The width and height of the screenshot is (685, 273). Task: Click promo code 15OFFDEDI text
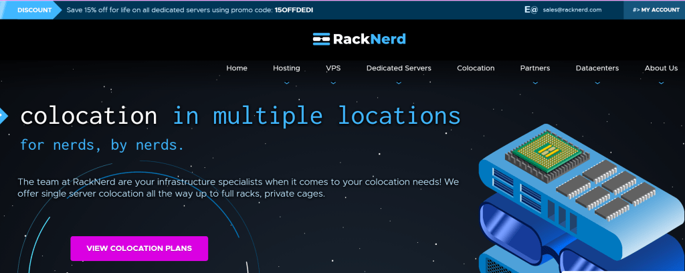pyautogui.click(x=294, y=9)
